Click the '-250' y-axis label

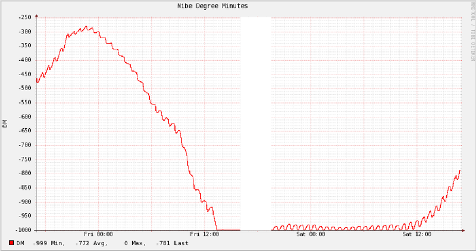[24, 17]
